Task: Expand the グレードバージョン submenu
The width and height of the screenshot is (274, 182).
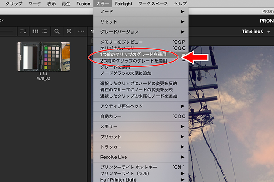Action: point(141,32)
